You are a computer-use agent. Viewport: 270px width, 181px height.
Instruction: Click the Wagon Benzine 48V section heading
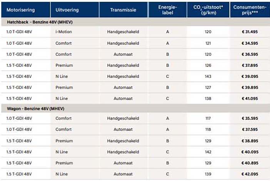(x=36, y=109)
